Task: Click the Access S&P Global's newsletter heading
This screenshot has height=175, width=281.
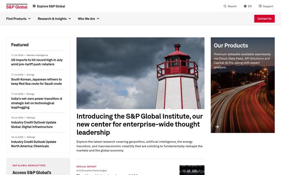Action: tap(32, 173)
